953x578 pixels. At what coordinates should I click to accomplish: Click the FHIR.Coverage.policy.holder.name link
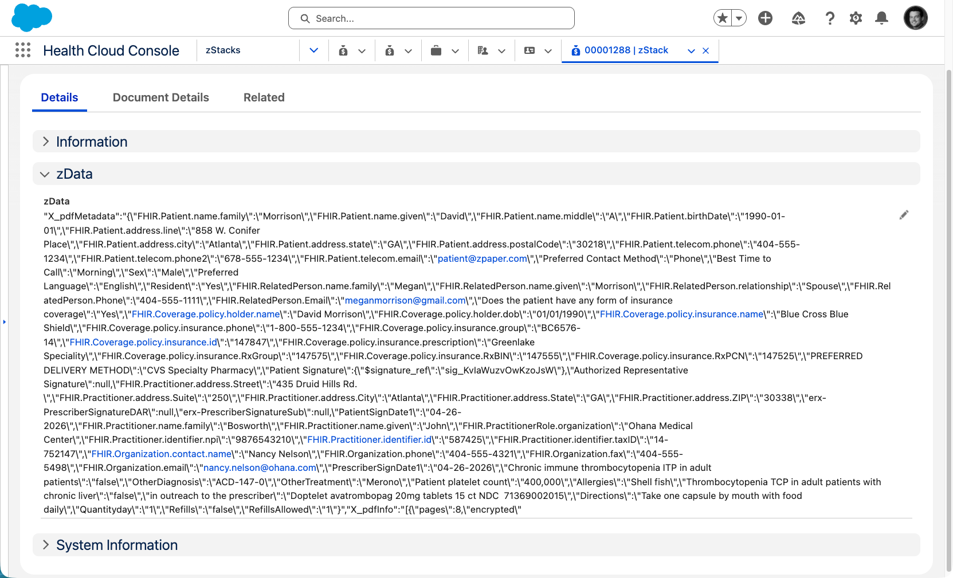click(x=206, y=314)
